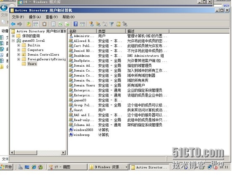Toggle the show/hide action pane icon
This screenshot has height=177, width=232.
[x=82, y=24]
